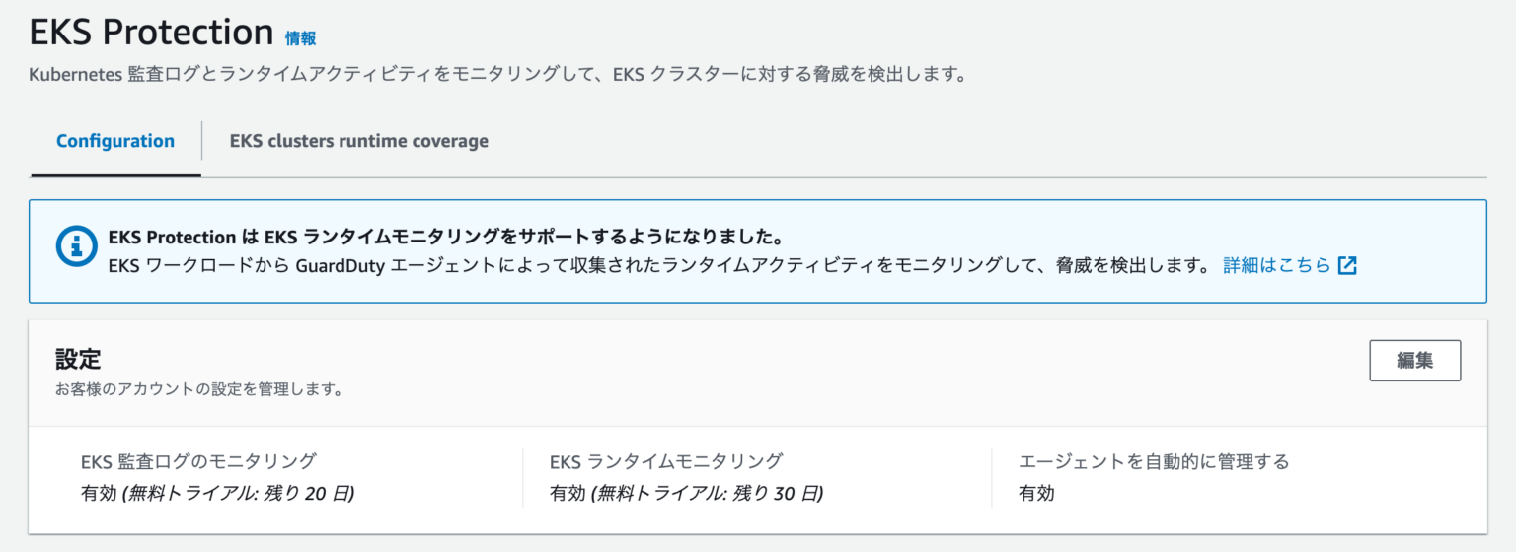The height and width of the screenshot is (552, 1516).
Task: Click the vertical divider between the two tabs
Action: click(x=202, y=141)
